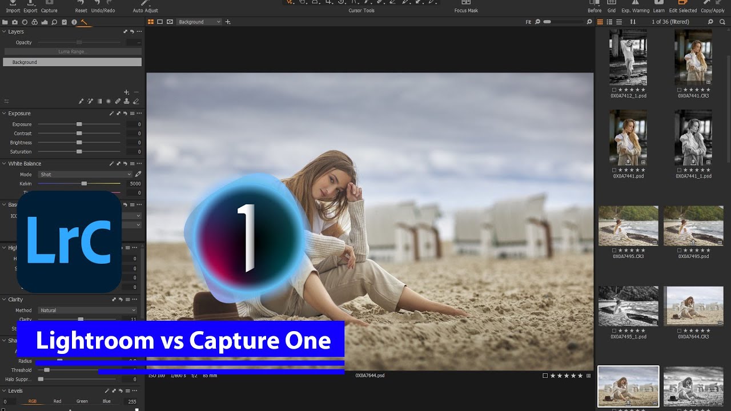Viewport: 731px width, 411px height.
Task: Open the Exposure tool tab histogram icon
Action: (x=45, y=22)
